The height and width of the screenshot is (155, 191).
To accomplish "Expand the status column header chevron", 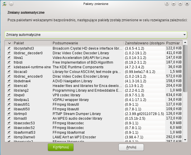I will [x=9, y=43].
